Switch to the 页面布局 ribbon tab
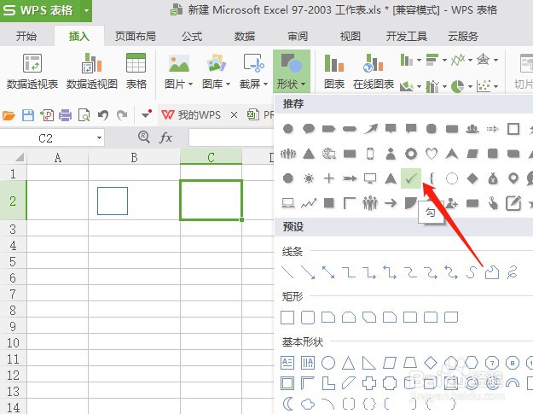The height and width of the screenshot is (414, 533). [135, 36]
